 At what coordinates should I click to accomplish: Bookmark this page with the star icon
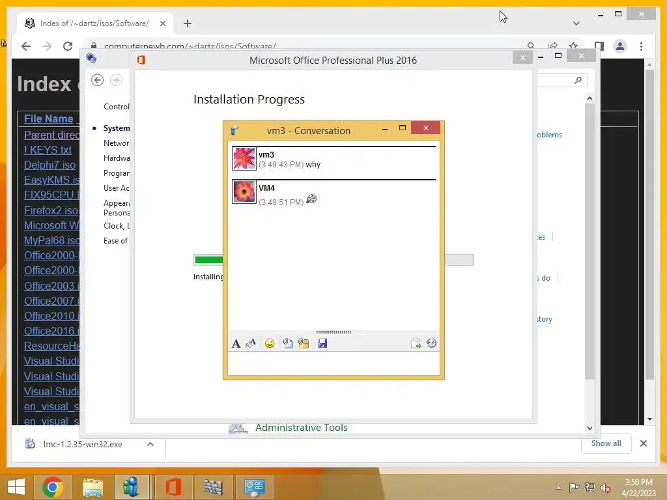(573, 46)
